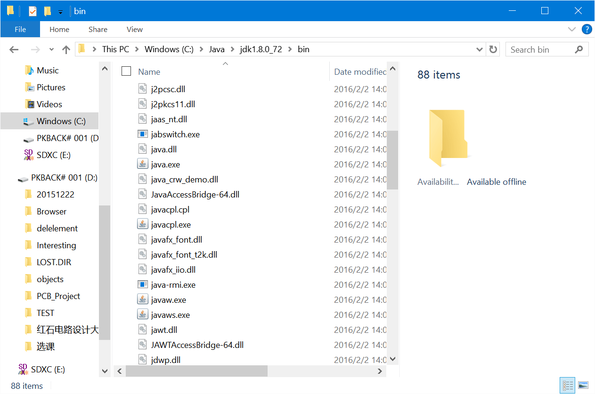Select the Music folder icon in sidebar
Image resolution: width=595 pixels, height=394 pixels.
(x=29, y=71)
